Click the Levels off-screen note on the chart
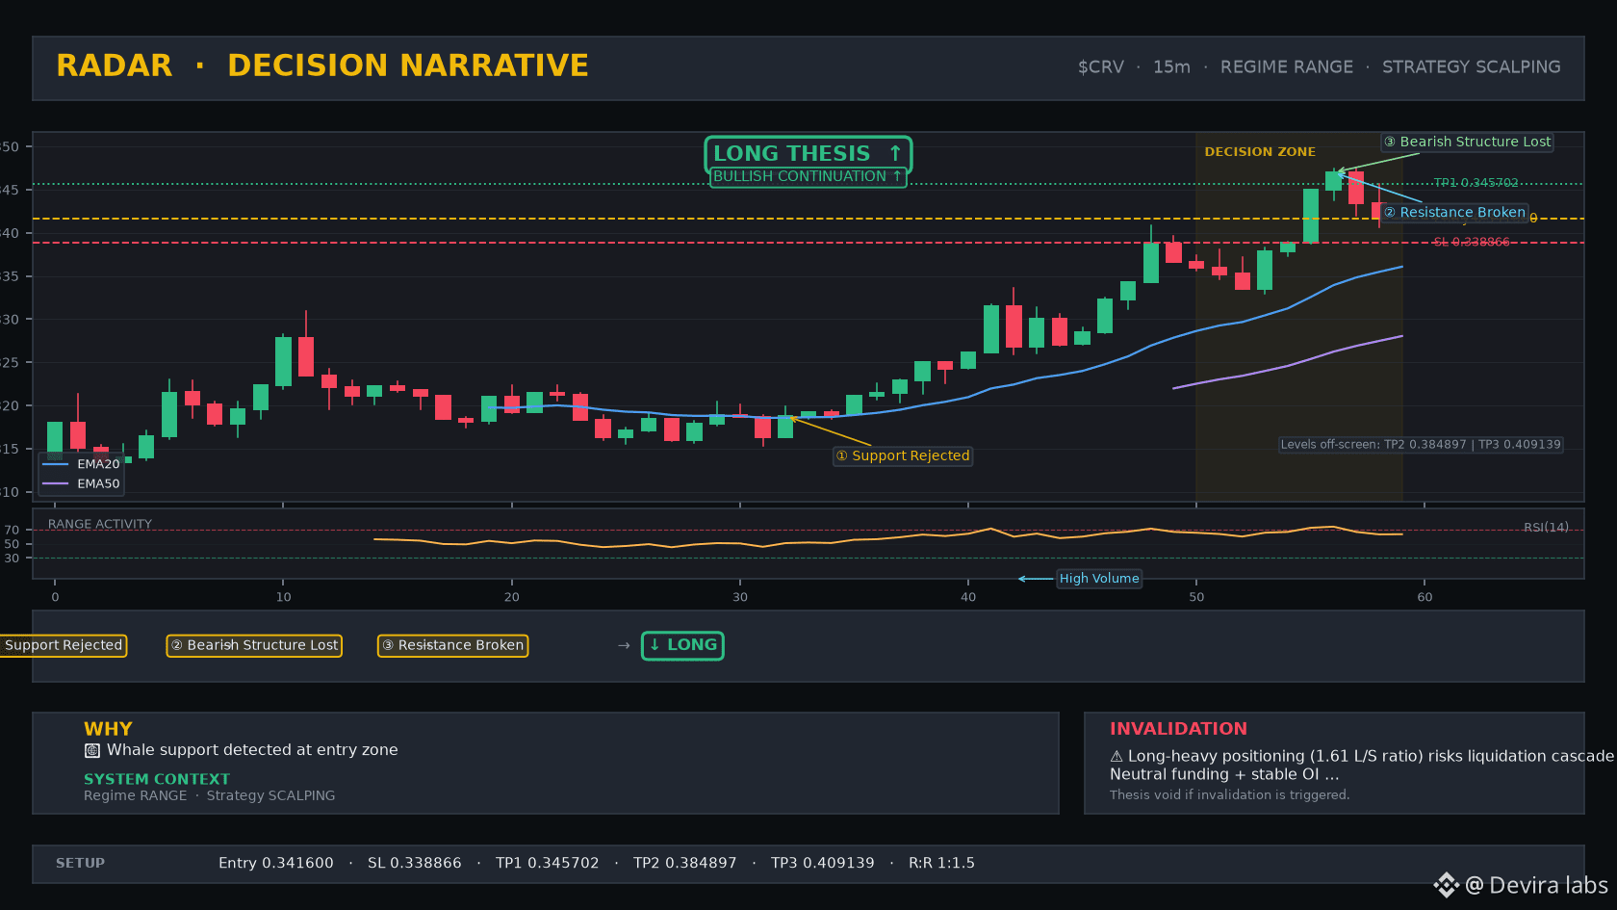Viewport: 1617px width, 910px height. pyautogui.click(x=1421, y=445)
